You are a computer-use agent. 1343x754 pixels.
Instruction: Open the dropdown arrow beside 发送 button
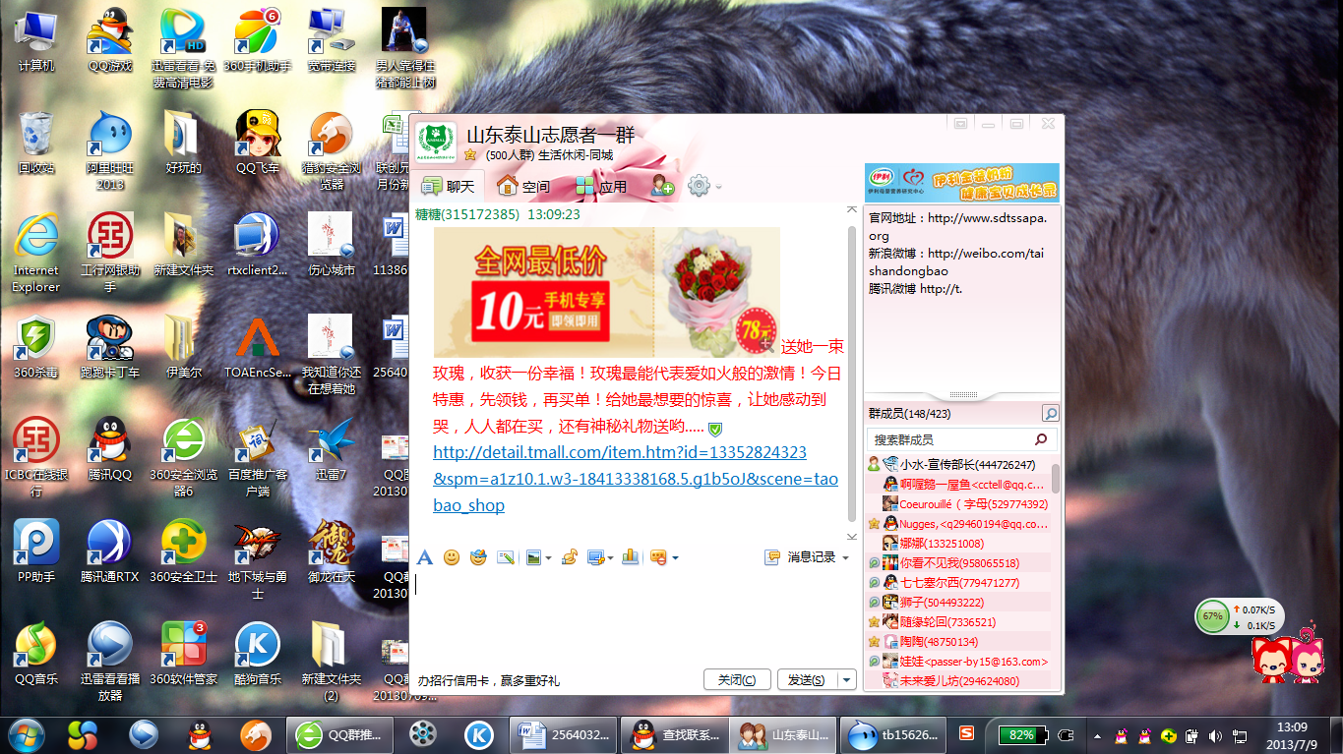point(845,680)
